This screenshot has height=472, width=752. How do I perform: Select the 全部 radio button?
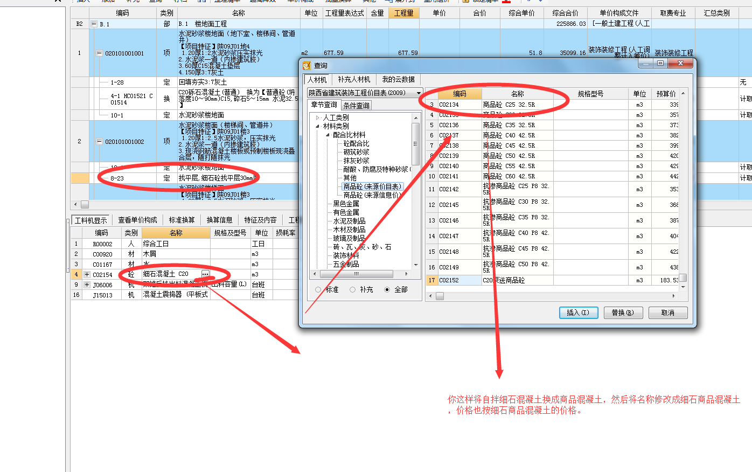tap(387, 289)
